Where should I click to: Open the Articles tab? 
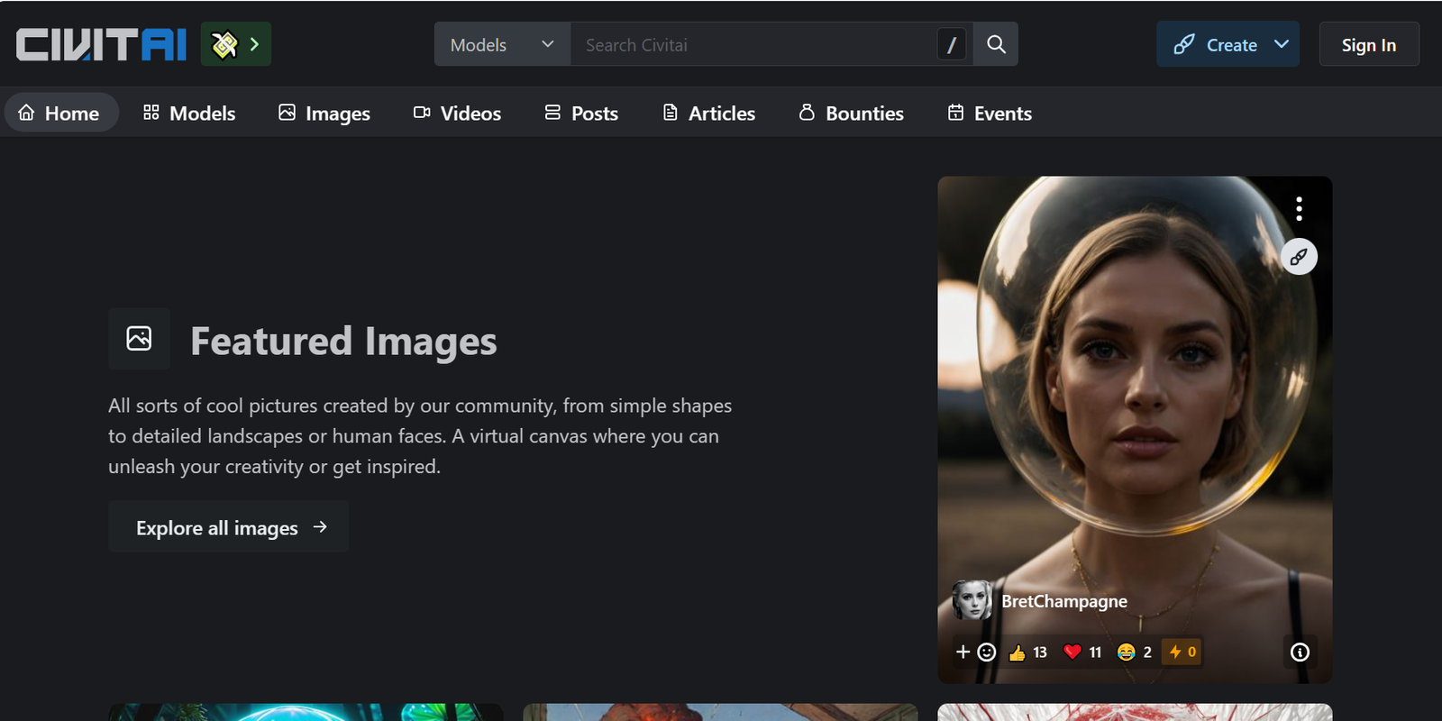tap(709, 113)
